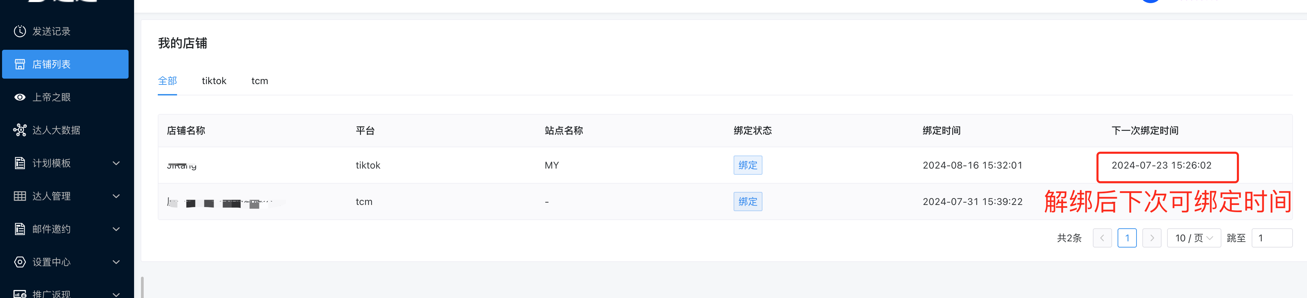Expand the 达人管理 submenu arrow
Viewport: 1307px width, 298px height.
pyautogui.click(x=116, y=196)
